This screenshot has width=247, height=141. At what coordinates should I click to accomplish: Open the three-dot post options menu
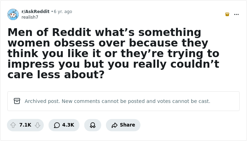pos(236,14)
